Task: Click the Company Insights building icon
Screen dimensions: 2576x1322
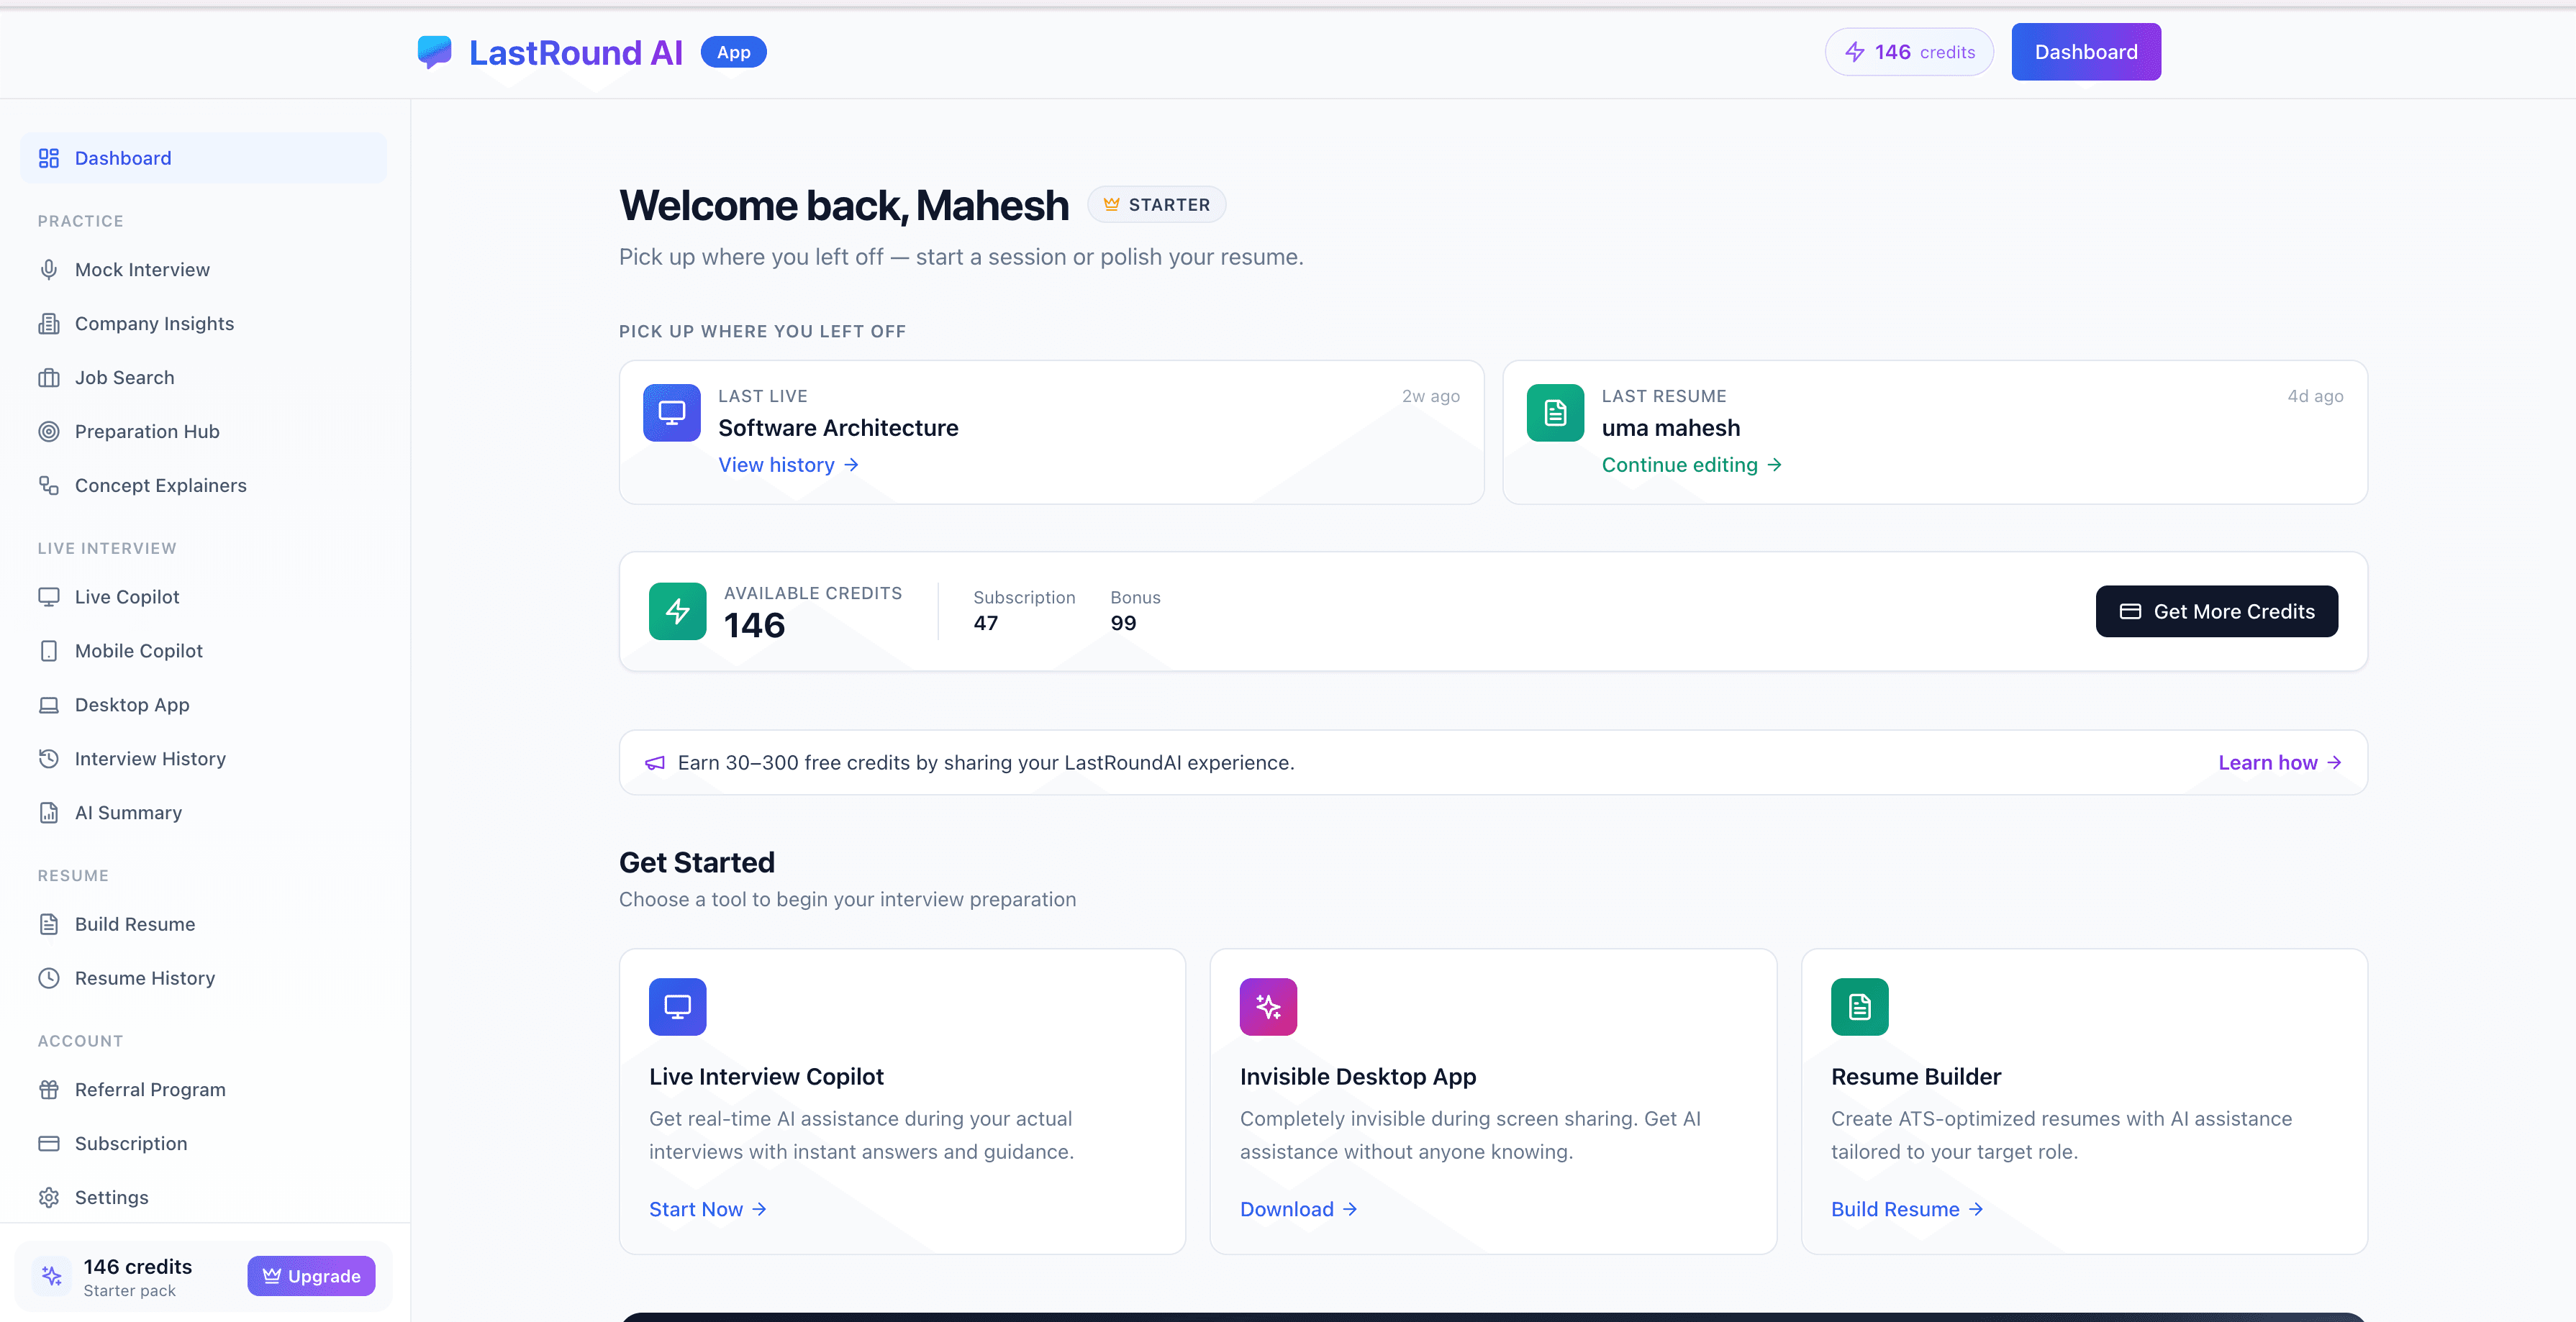Action: 48,324
